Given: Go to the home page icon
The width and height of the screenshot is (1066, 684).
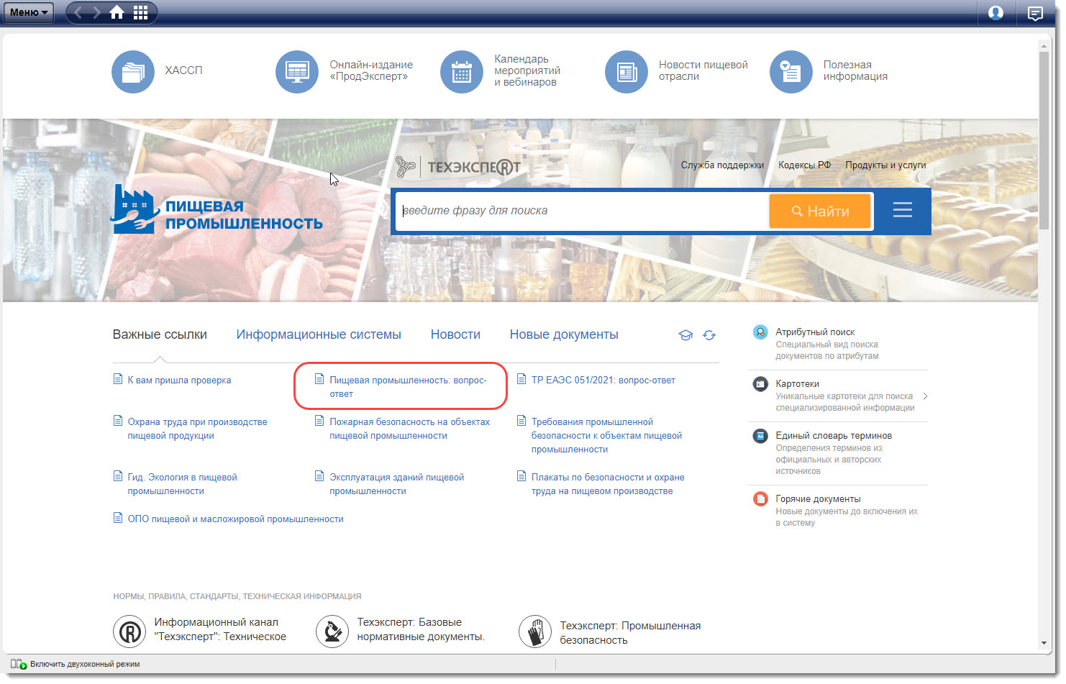Looking at the screenshot, I should click(117, 12).
